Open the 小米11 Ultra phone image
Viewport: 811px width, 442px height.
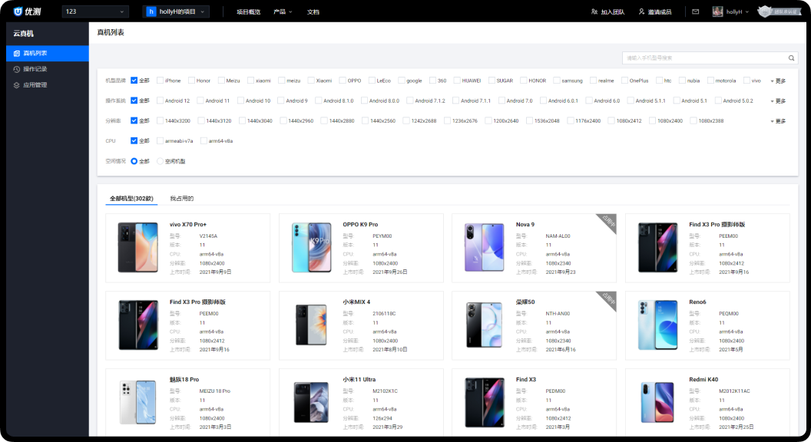tap(311, 403)
